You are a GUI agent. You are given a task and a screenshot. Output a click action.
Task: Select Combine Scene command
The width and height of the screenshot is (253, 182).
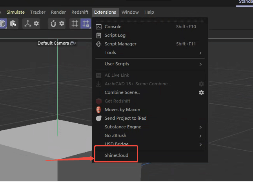[x=122, y=92]
